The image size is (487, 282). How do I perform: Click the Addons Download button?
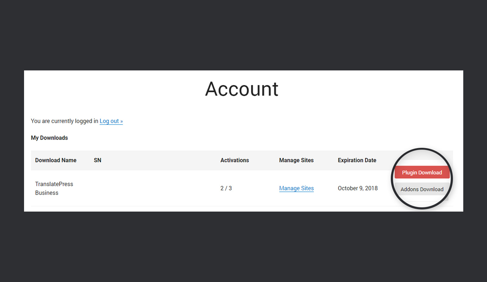point(422,189)
